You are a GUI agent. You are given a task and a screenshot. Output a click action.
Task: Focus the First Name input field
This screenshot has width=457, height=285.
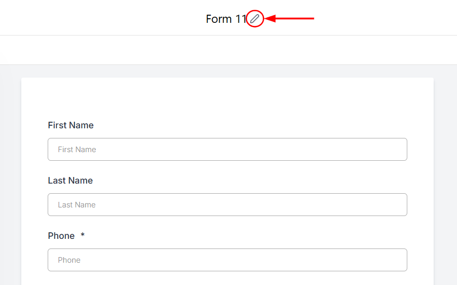click(227, 150)
